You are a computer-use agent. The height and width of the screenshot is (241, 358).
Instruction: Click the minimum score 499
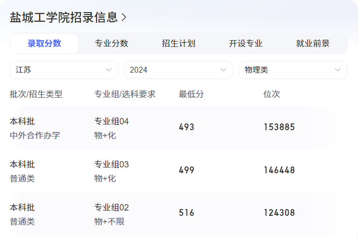tap(186, 170)
